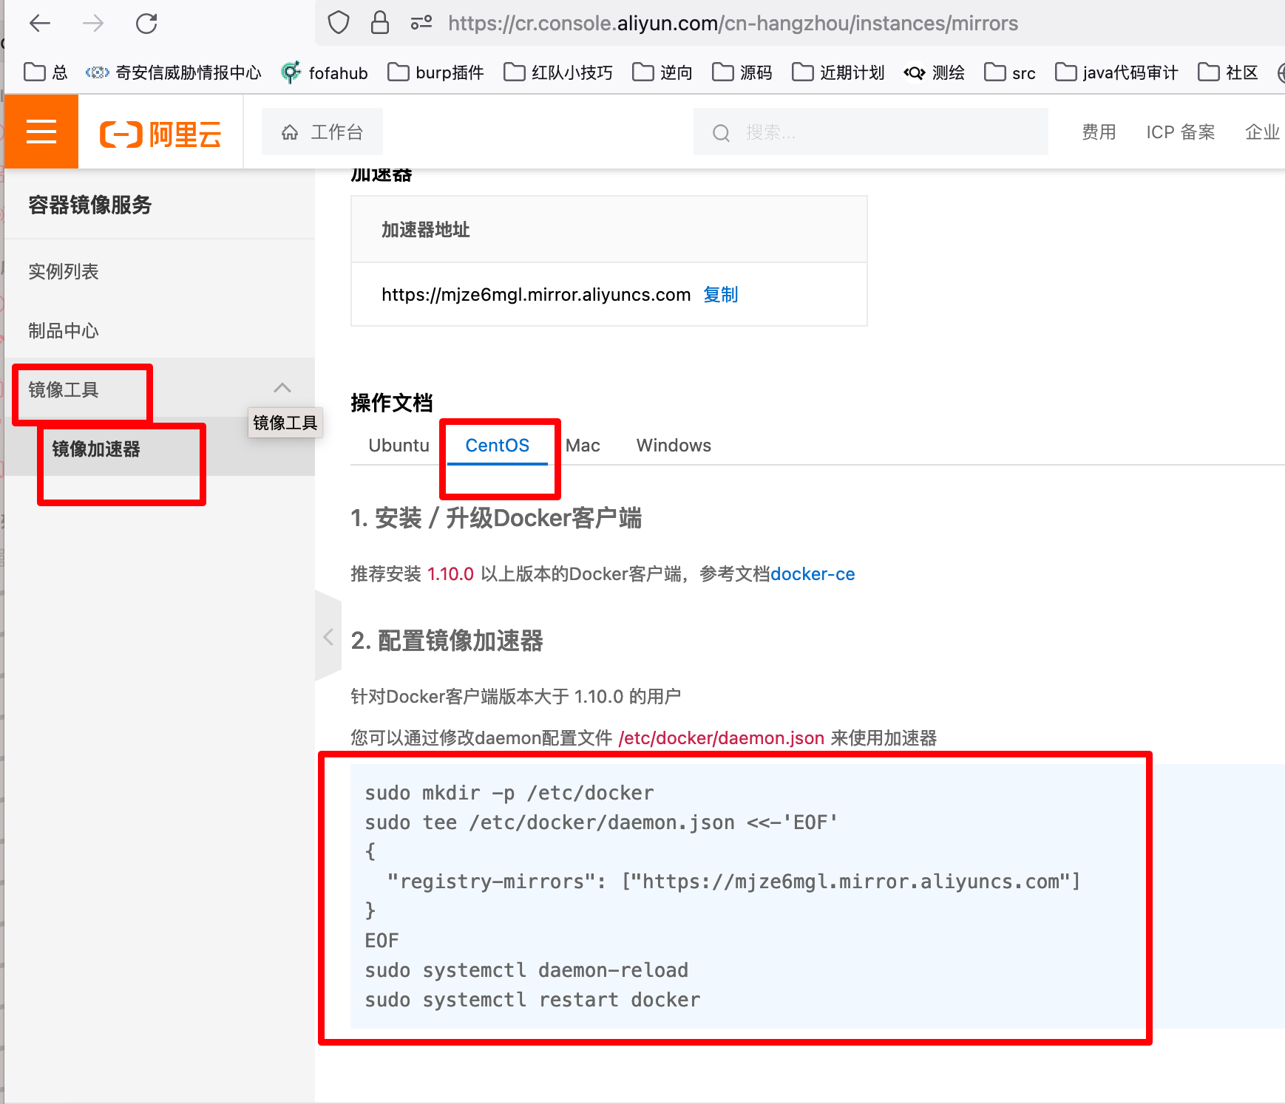Screen dimensions: 1285x1104
Task: Open the 源码 bookmark folder
Action: coord(742,72)
